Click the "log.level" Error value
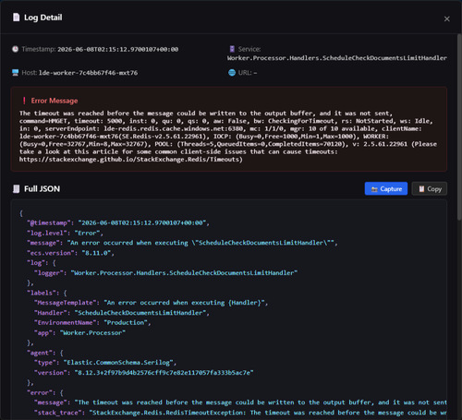This screenshot has width=462, height=420. pos(87,234)
